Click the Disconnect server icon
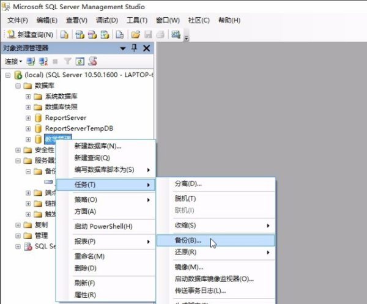Screen dimensions: 367x304 (x=43, y=62)
